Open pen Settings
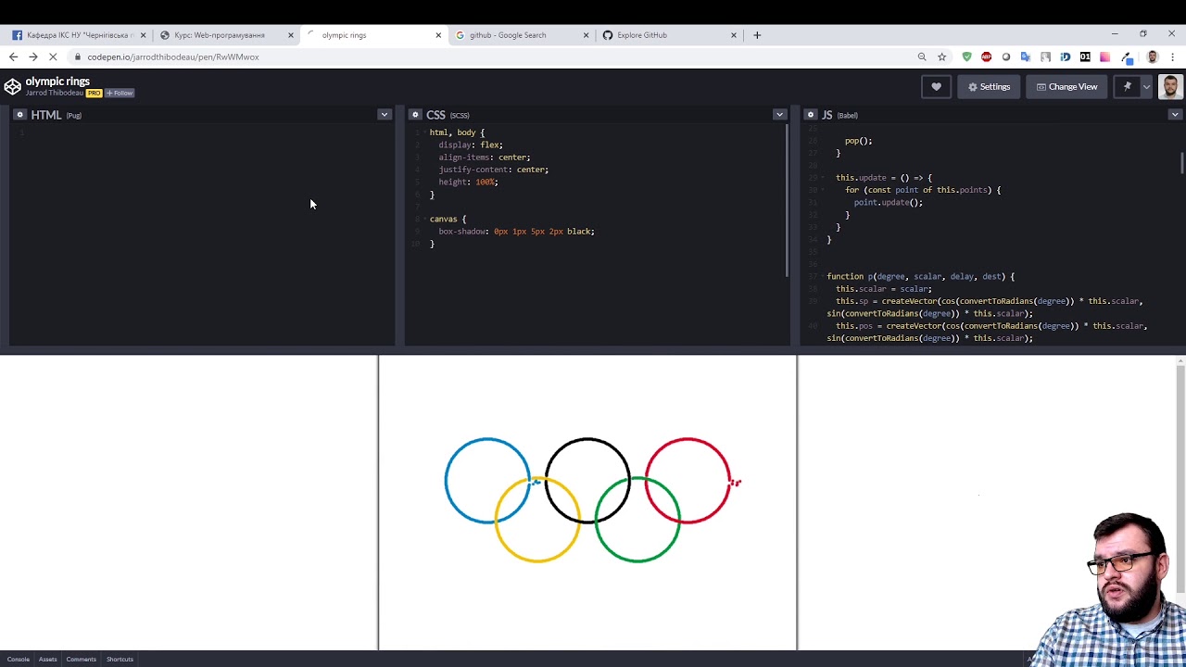Viewport: 1186px width, 667px height. 989,87
